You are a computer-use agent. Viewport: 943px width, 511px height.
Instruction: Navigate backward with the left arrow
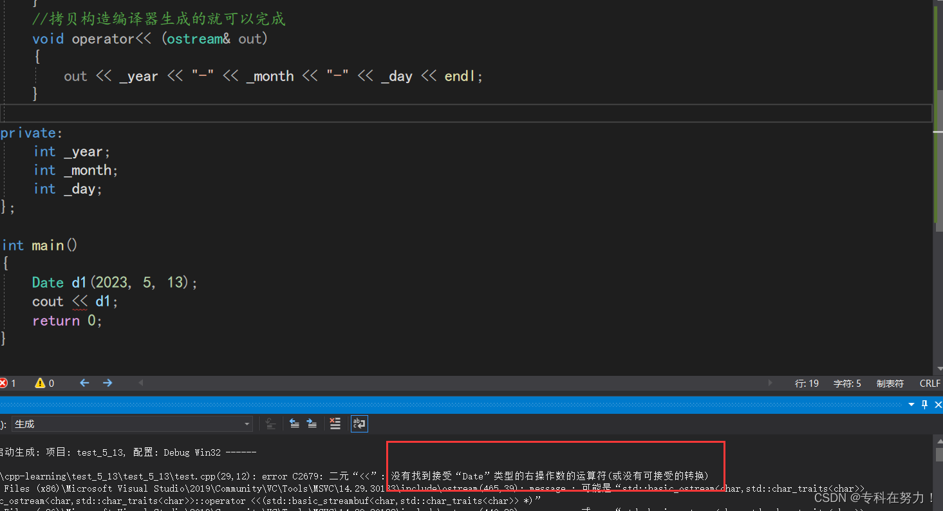(x=84, y=383)
